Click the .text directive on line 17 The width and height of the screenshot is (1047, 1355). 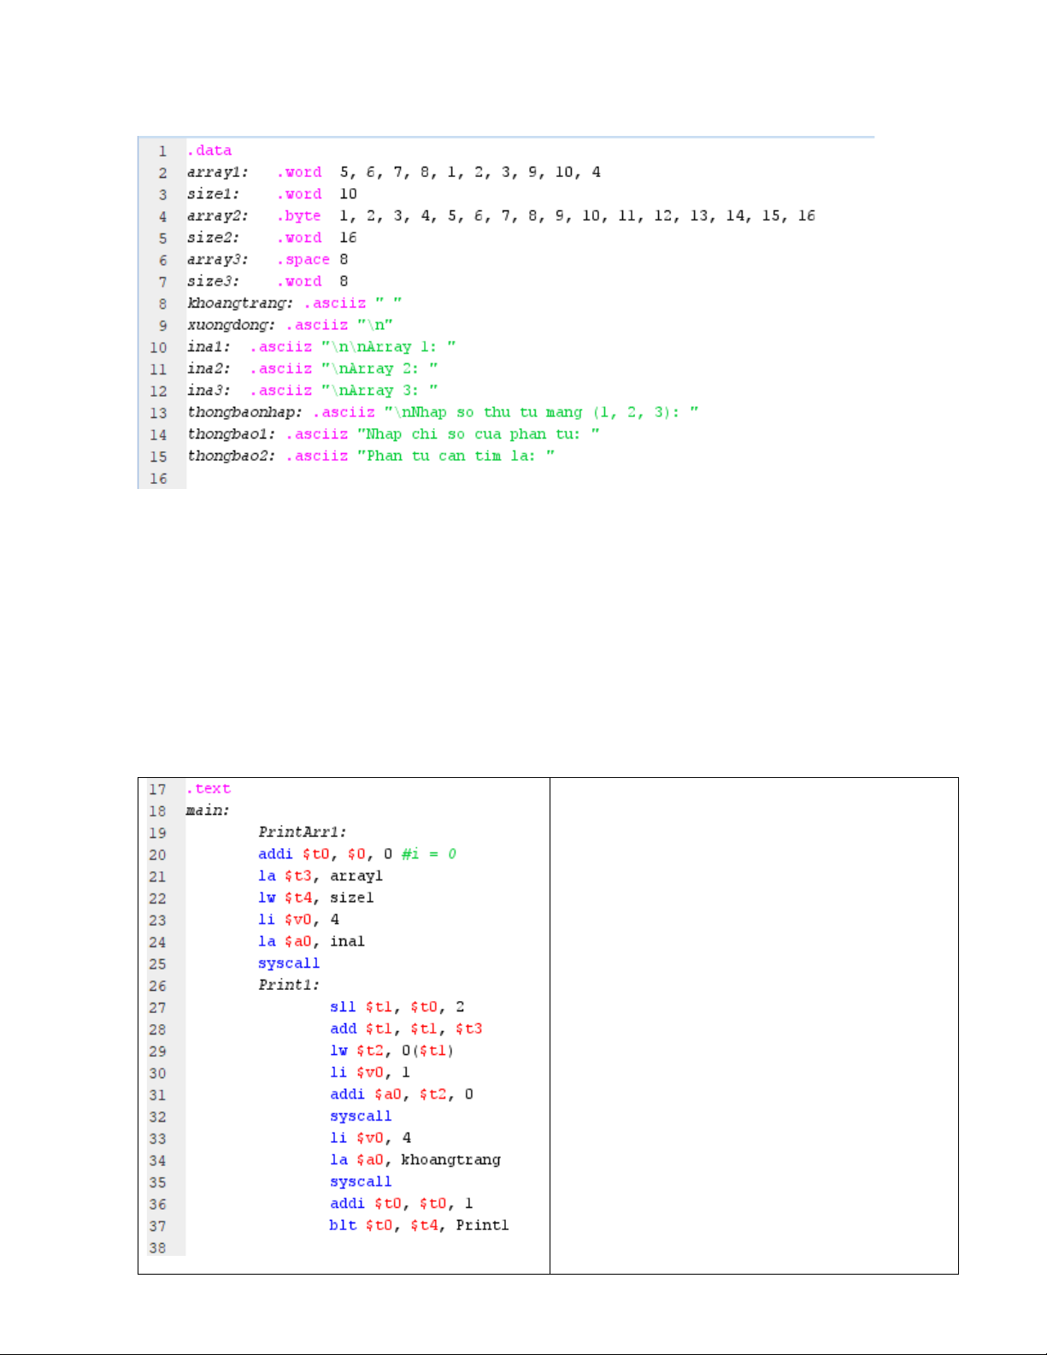tap(209, 789)
